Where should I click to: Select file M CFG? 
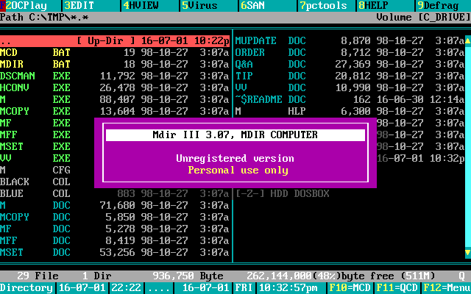click(x=47, y=170)
